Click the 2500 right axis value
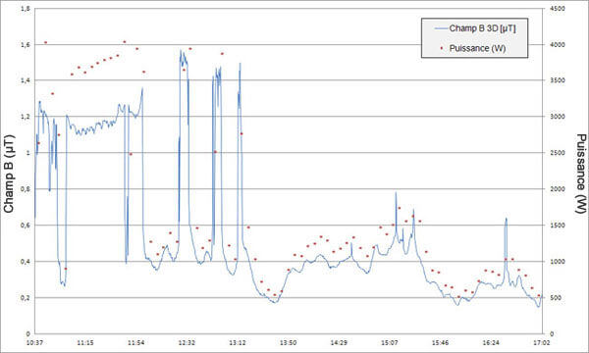589x353 pixels. pyautogui.click(x=558, y=153)
